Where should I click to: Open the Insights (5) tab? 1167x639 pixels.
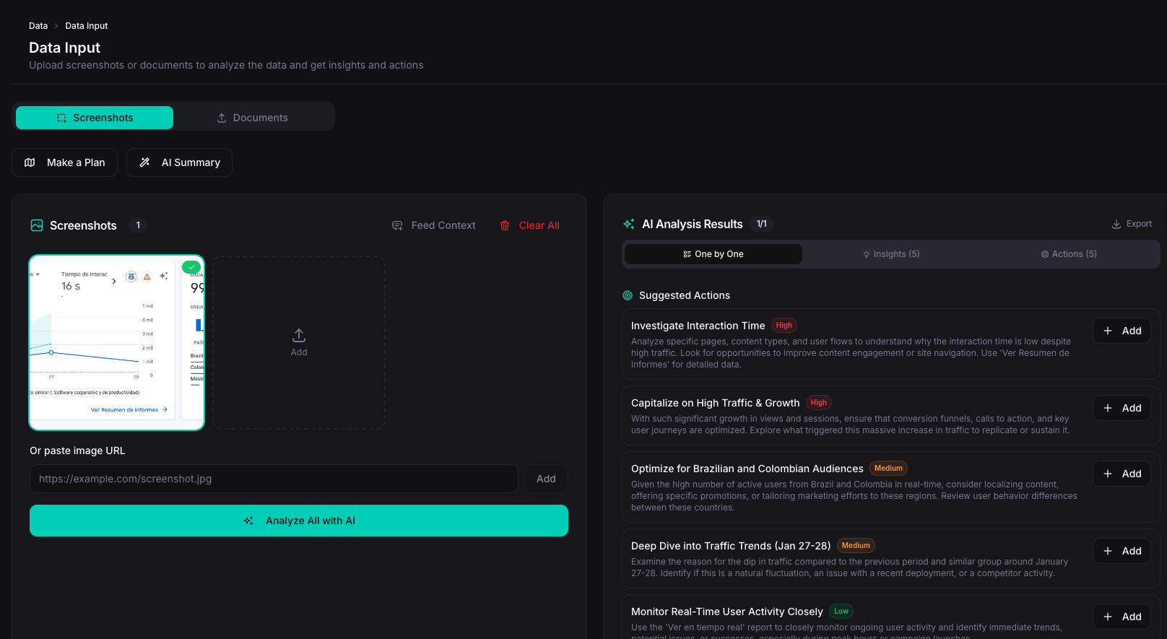pyautogui.click(x=891, y=254)
